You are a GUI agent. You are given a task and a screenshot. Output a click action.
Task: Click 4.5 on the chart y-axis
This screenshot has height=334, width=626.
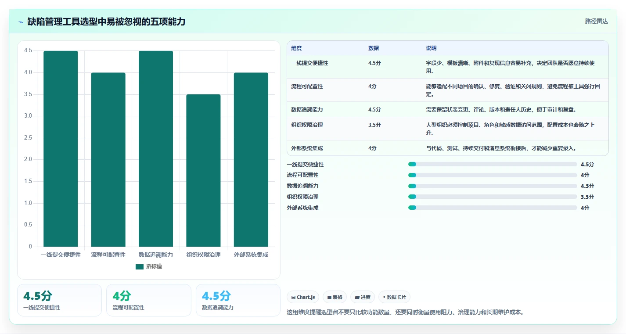[x=28, y=51]
